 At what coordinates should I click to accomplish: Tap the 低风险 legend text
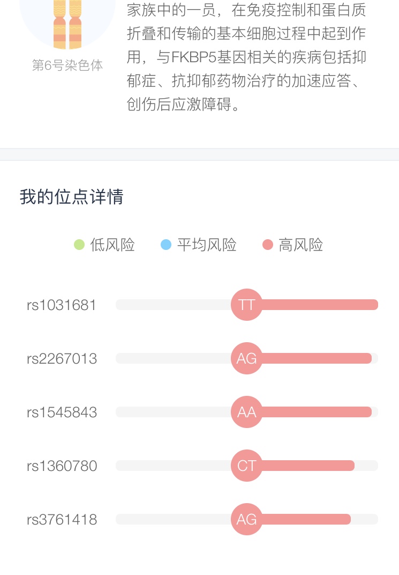tap(112, 245)
